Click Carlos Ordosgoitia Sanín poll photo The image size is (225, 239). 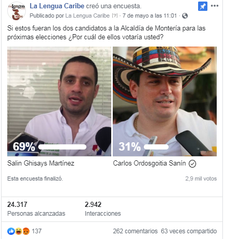(x=165, y=101)
